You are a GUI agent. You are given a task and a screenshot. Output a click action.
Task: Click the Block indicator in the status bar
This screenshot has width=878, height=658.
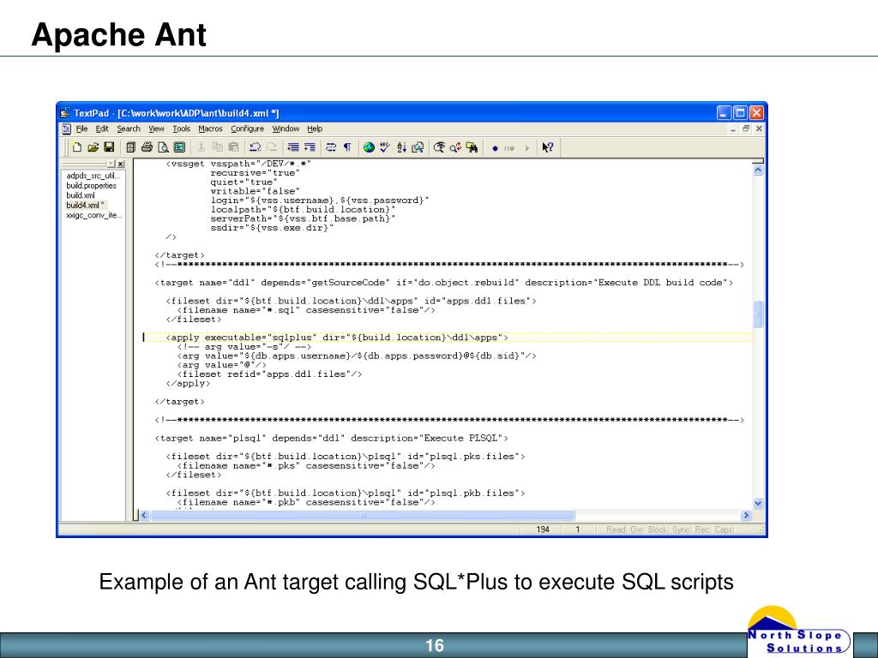(658, 529)
